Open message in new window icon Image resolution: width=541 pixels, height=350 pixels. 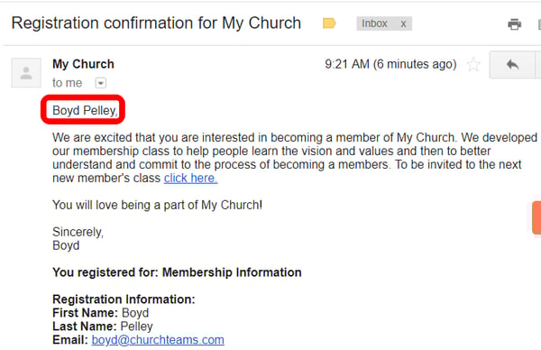539,24
